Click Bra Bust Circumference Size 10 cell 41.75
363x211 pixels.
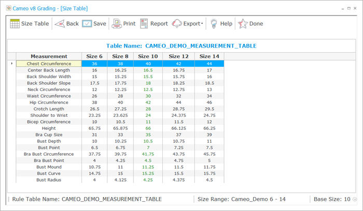(x=148, y=154)
